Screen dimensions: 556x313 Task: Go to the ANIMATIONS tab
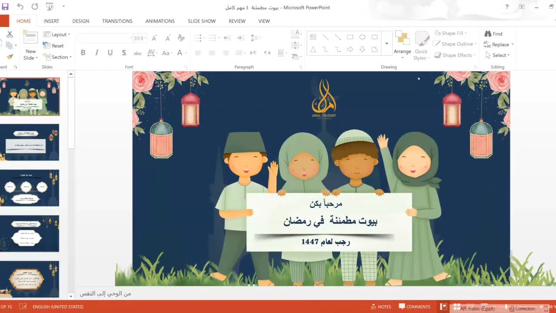(160, 21)
